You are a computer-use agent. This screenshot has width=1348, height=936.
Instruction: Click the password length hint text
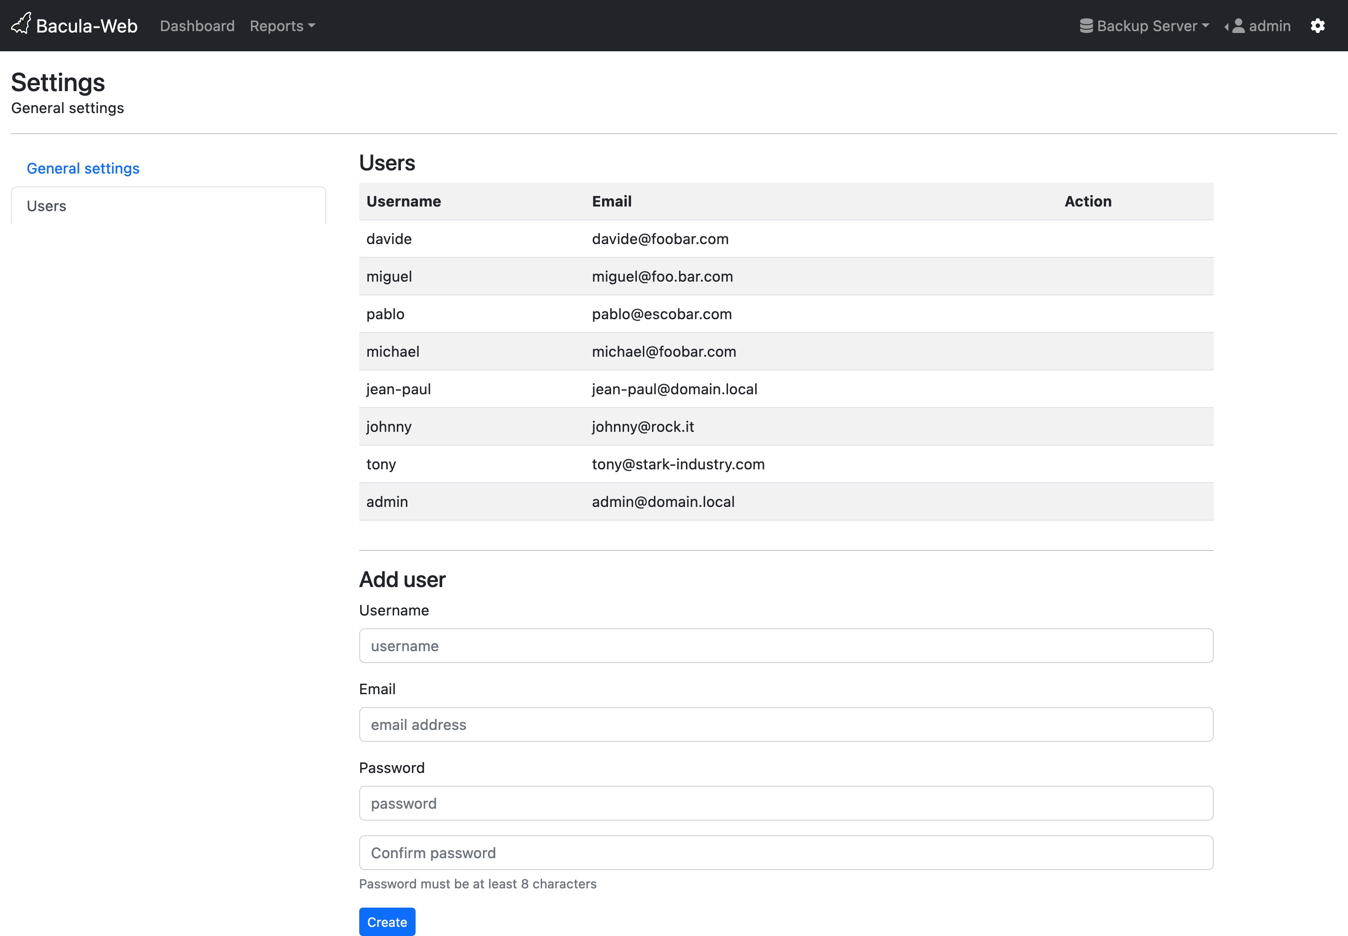(x=478, y=883)
